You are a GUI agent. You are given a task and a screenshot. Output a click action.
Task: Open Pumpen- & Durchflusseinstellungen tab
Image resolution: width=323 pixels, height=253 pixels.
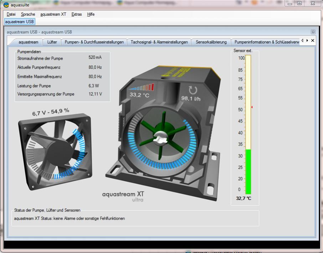94,42
